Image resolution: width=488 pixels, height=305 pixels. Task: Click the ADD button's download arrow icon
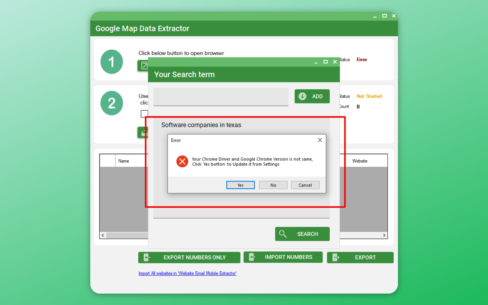point(302,96)
